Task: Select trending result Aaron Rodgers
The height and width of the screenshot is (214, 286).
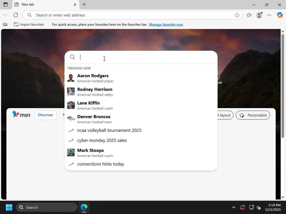Action: point(141,78)
